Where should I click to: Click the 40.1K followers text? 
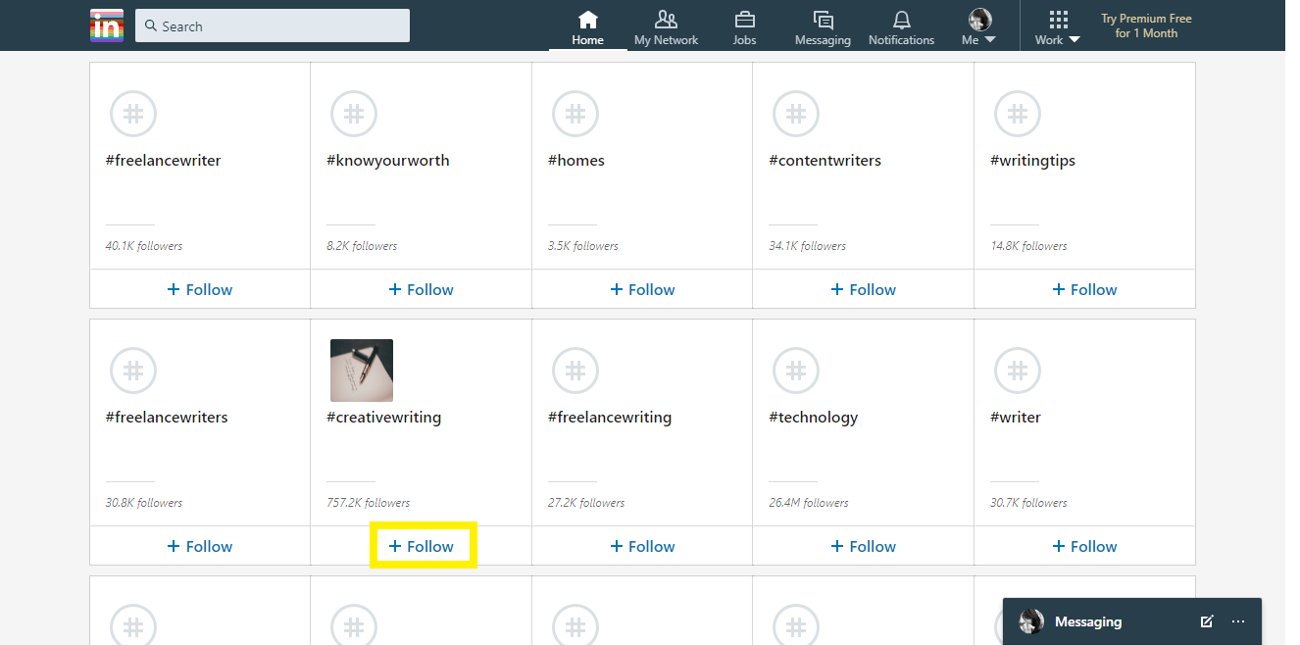point(144,246)
